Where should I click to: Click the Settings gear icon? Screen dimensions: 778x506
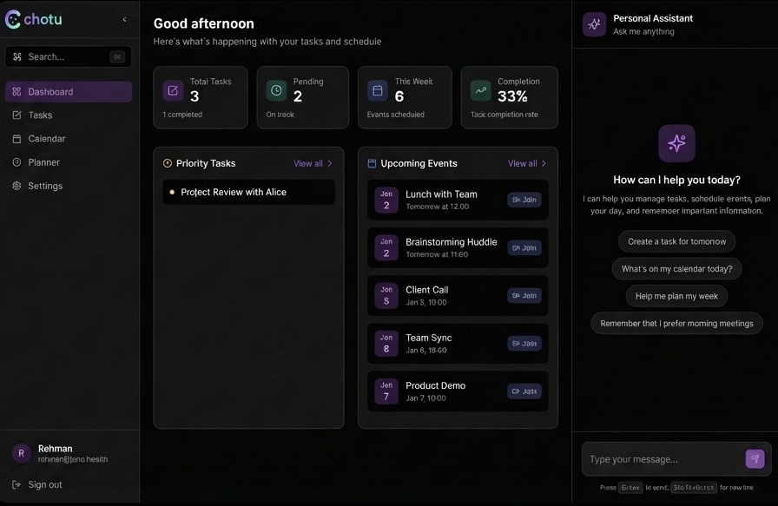(x=16, y=185)
